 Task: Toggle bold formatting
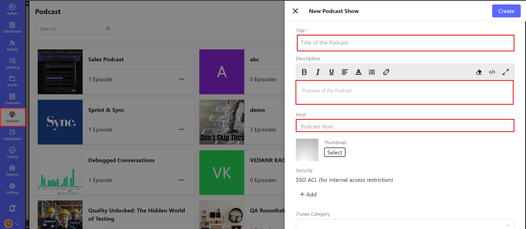tap(304, 72)
